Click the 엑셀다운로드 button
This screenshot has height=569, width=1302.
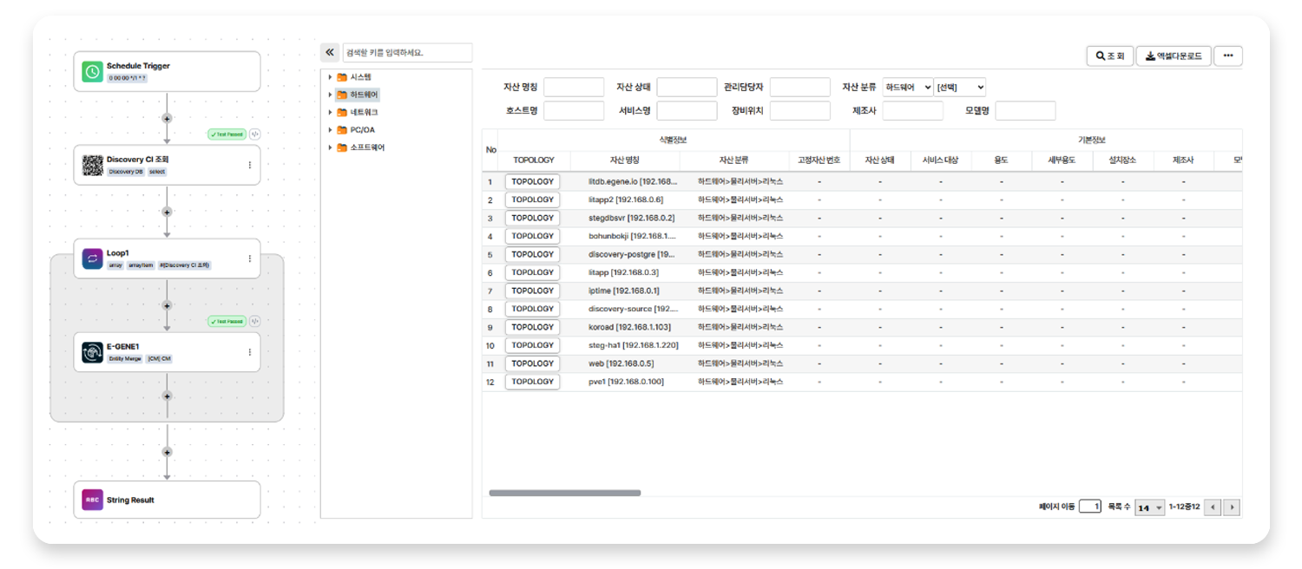click(1174, 56)
